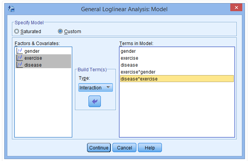Click the blue arrow build-term button
This screenshot has width=250, height=161.
click(95, 101)
